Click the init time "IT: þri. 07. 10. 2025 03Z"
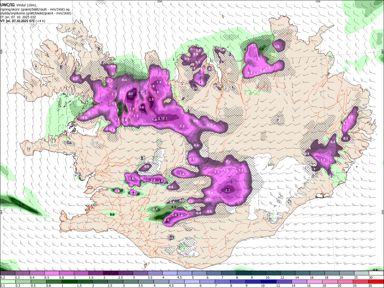This screenshot has height=288, width=384. pos(18,17)
